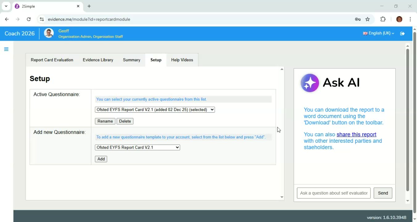Reload the page with the refresh icon
Screen dimensions: 417x222
(29, 19)
